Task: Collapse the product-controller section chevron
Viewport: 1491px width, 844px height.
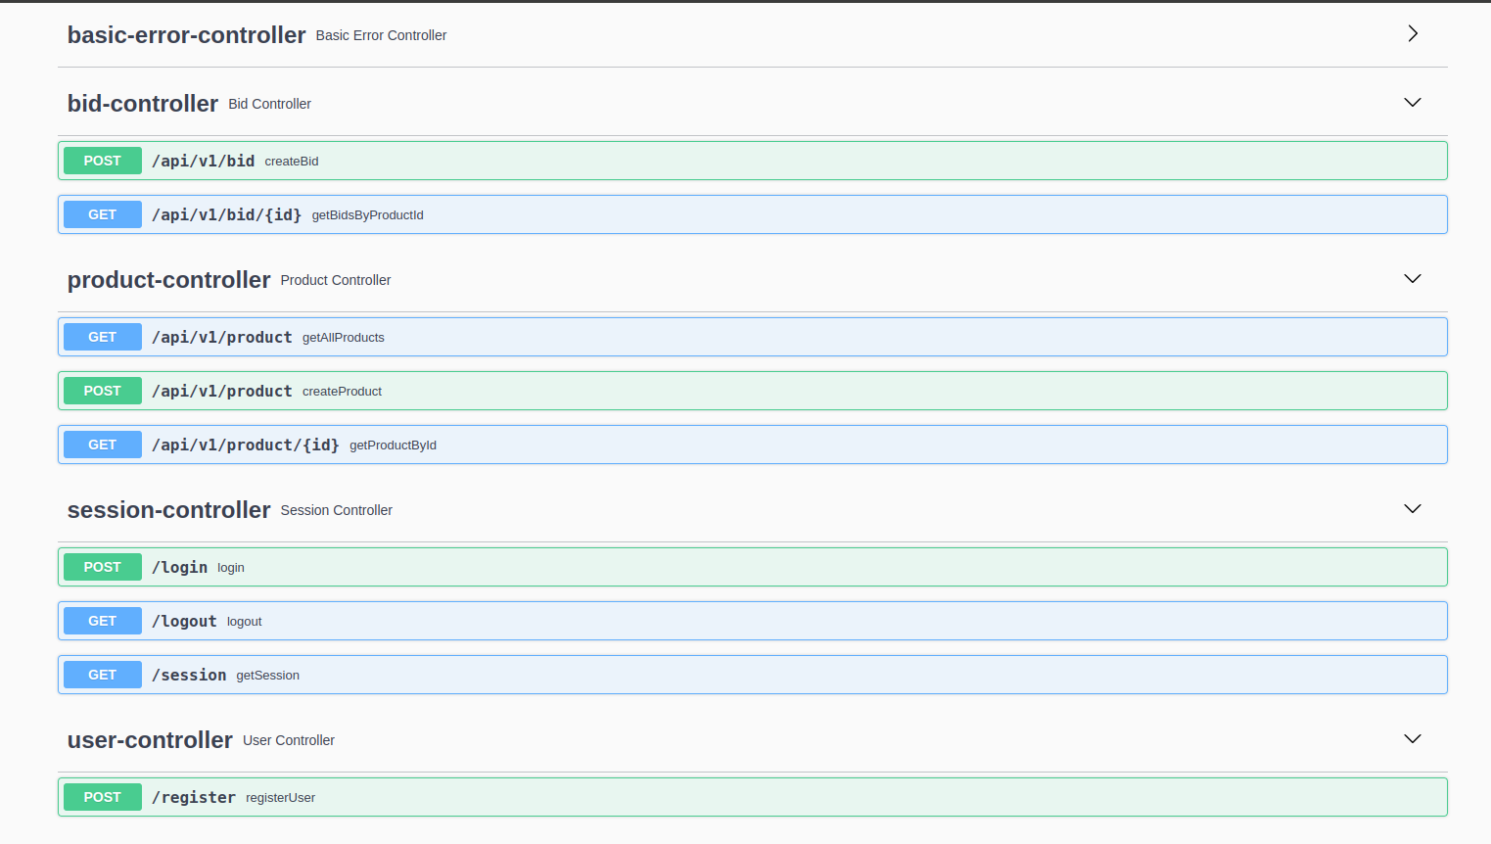Action: coord(1412,279)
